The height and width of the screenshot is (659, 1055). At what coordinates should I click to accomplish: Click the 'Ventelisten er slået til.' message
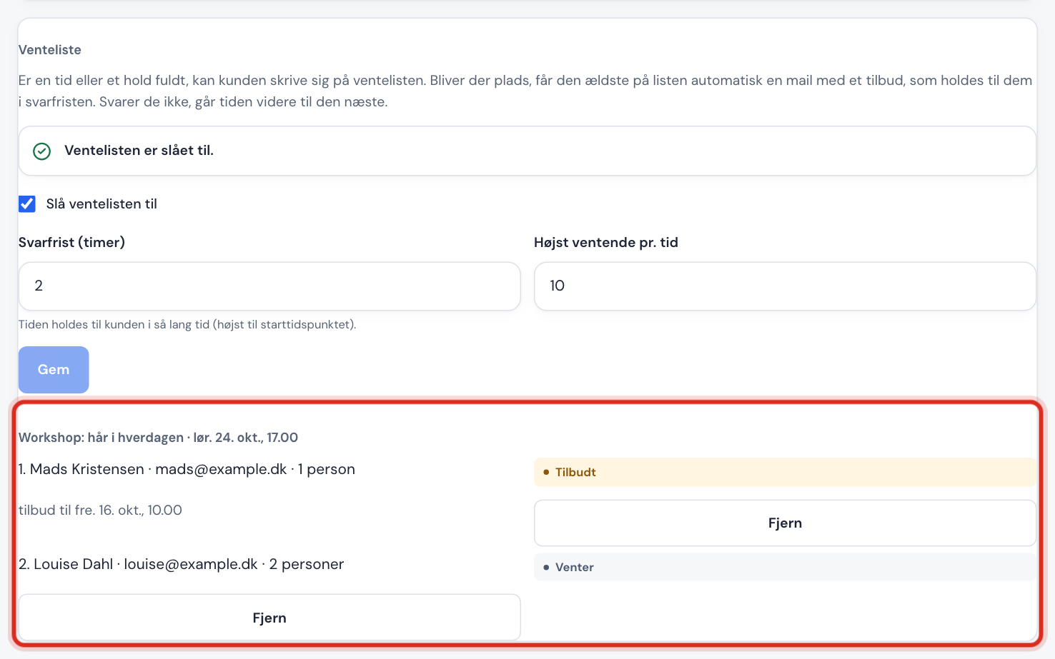pyautogui.click(x=139, y=151)
